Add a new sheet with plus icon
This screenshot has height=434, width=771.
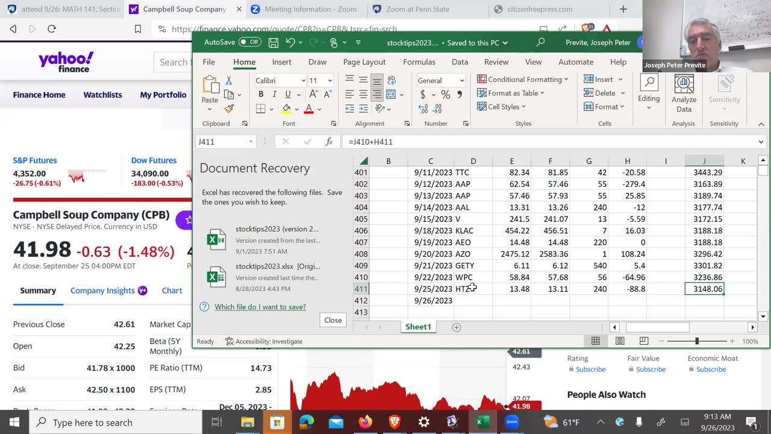pos(457,327)
